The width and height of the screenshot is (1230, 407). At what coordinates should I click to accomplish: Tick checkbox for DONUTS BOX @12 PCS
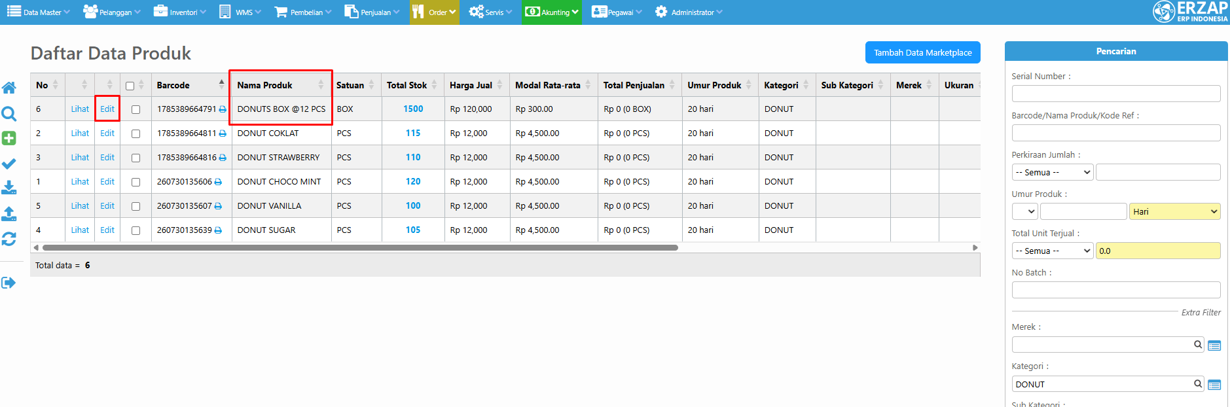click(x=136, y=110)
